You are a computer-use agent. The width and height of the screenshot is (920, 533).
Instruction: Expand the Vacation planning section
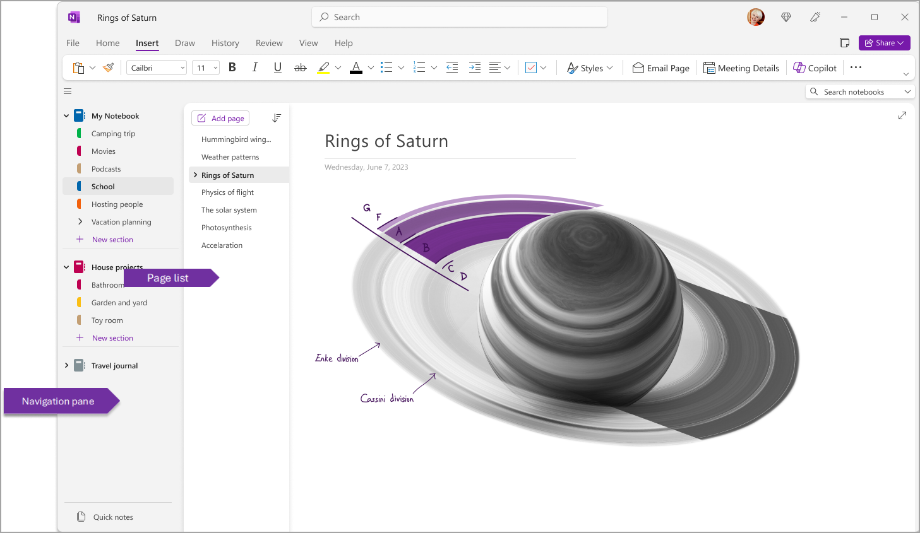[80, 221]
